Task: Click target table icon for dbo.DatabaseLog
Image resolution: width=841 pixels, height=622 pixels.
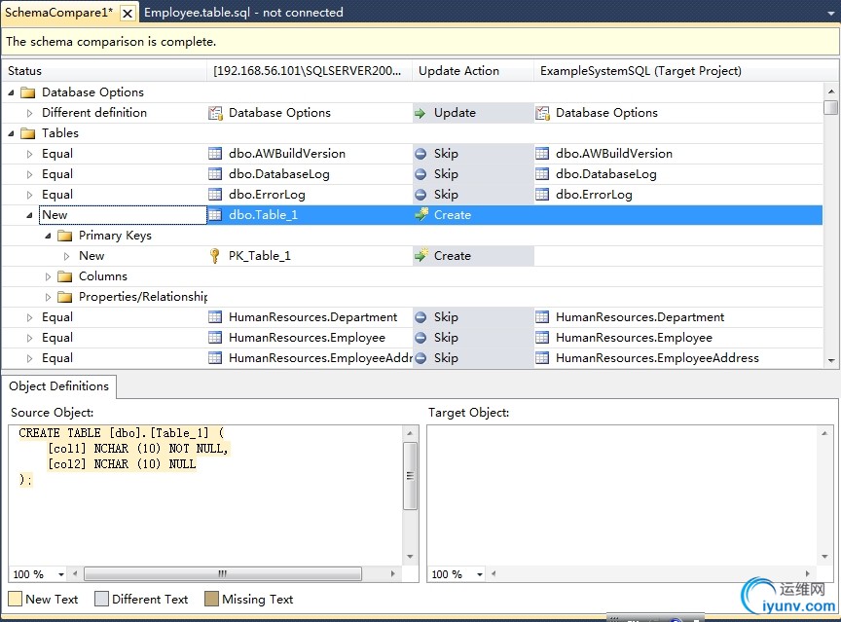Action: coord(542,174)
